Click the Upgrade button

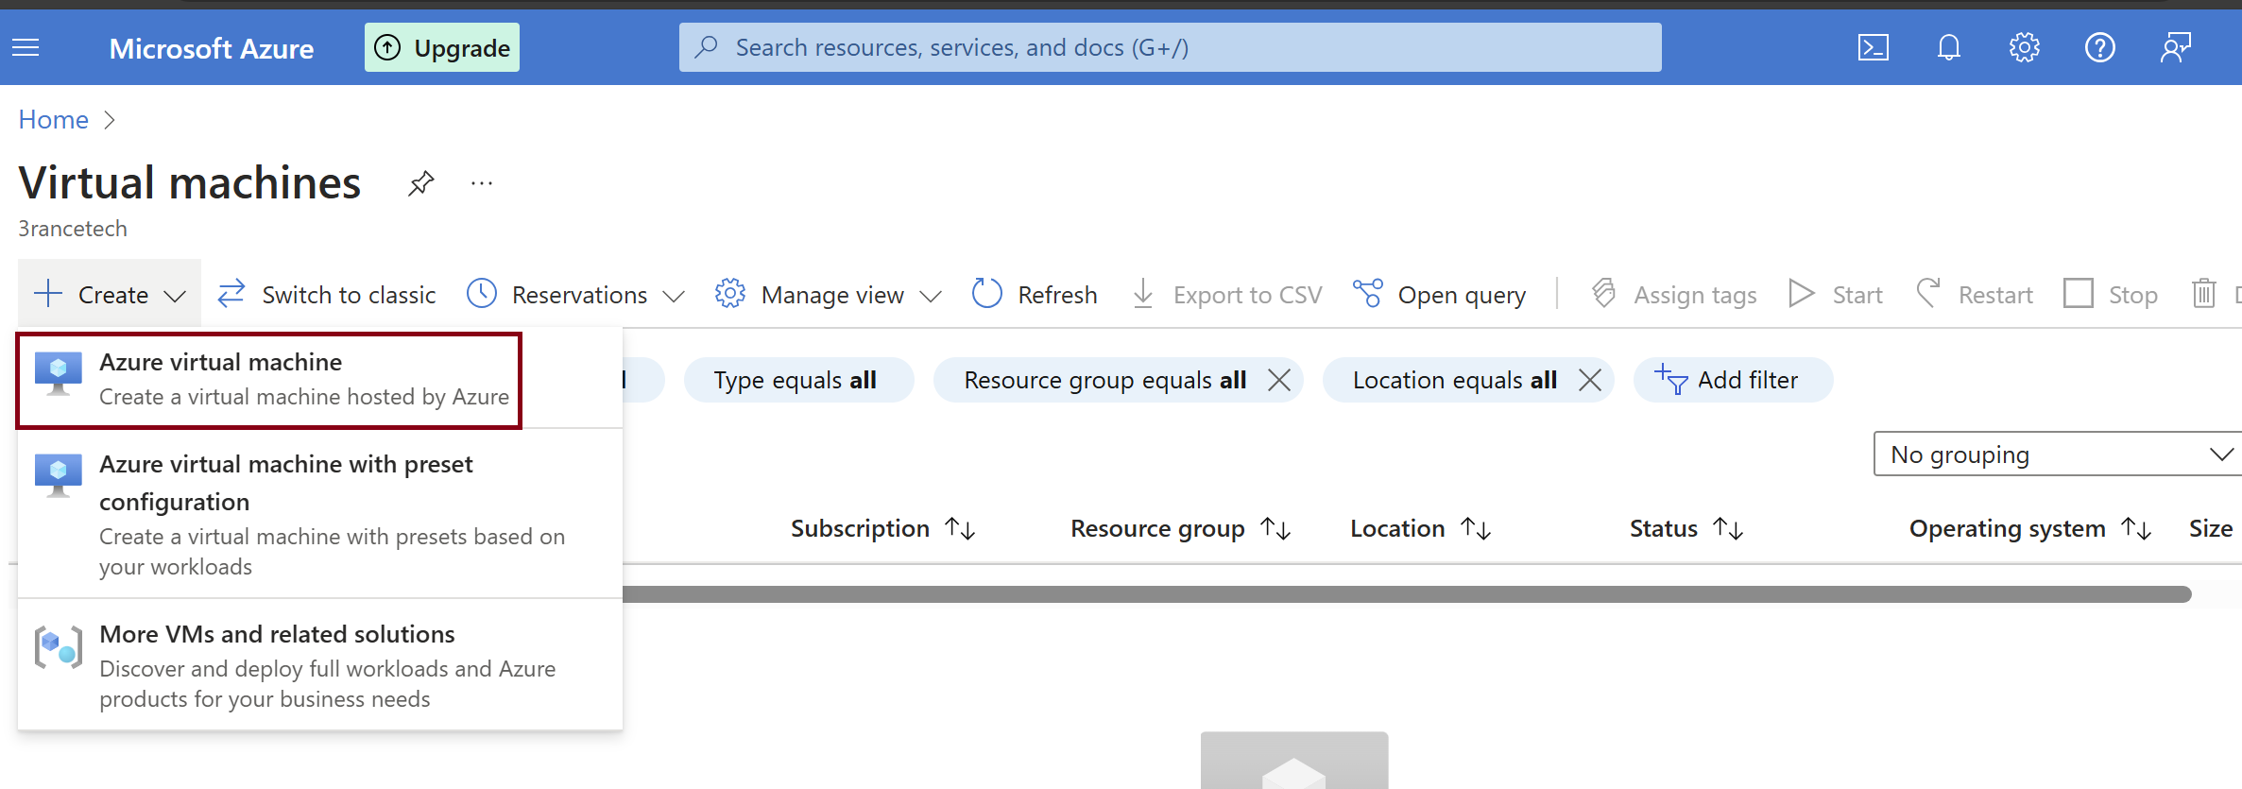pyautogui.click(x=442, y=47)
